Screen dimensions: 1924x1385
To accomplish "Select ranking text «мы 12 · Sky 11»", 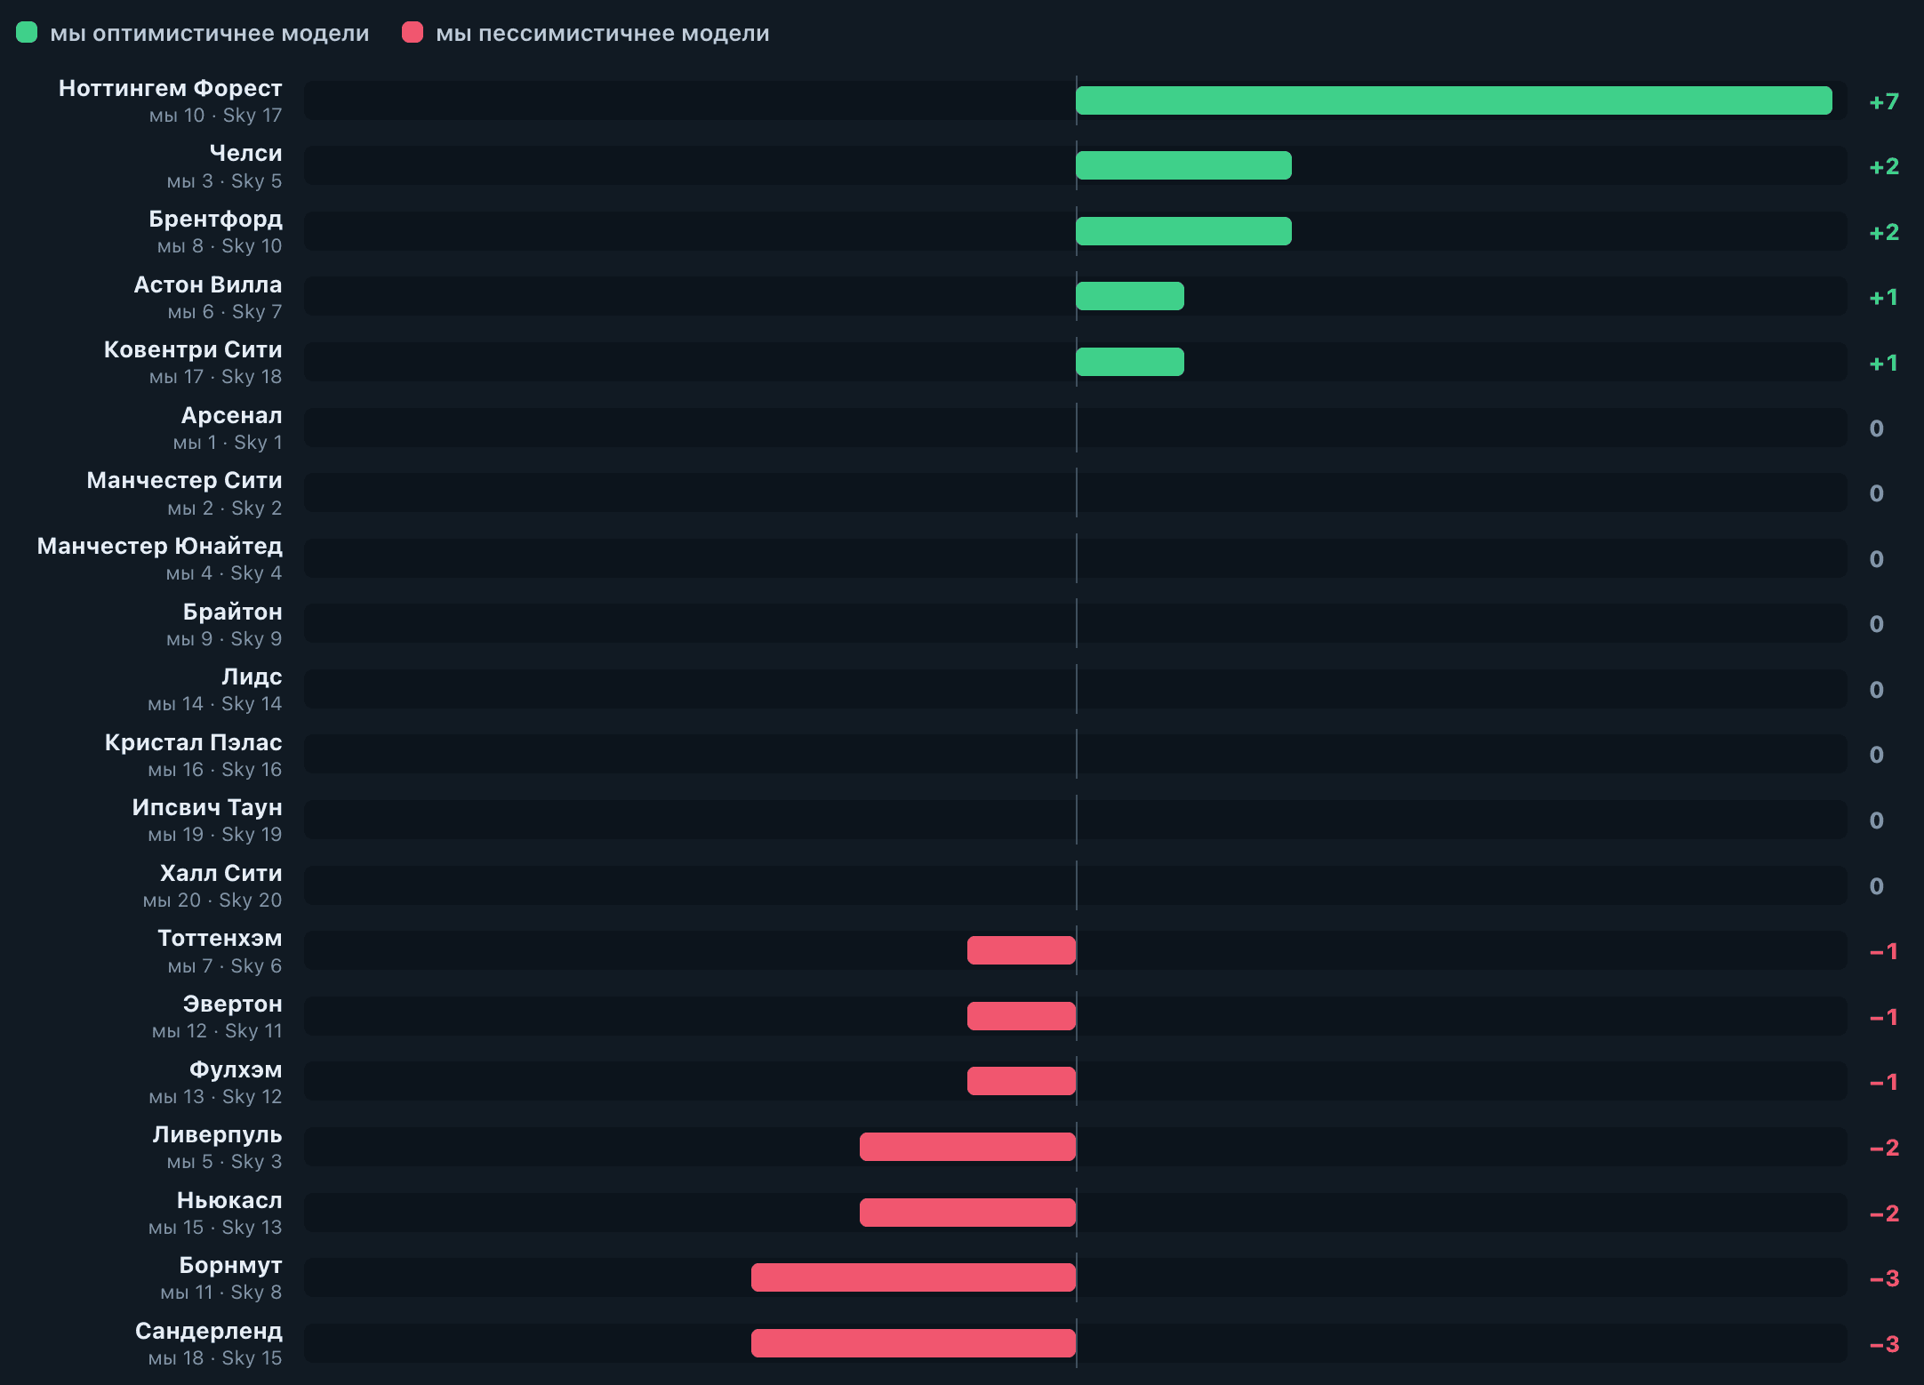I will pos(217,1031).
